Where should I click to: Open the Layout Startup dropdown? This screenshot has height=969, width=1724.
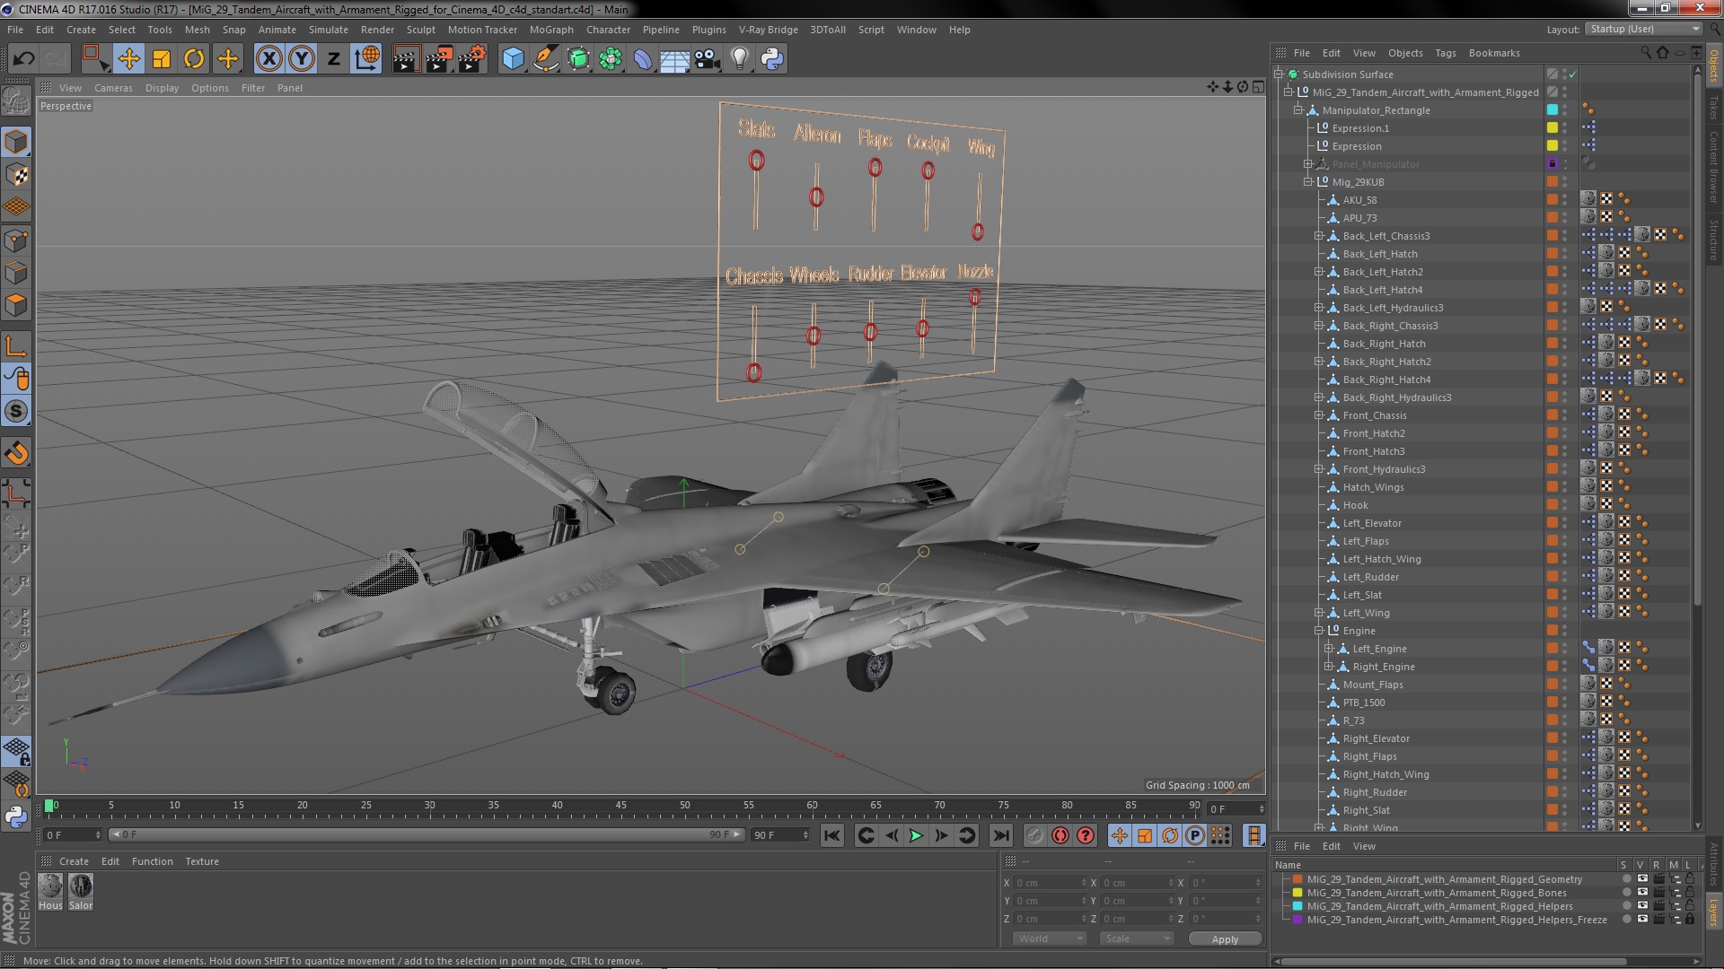pos(1643,30)
